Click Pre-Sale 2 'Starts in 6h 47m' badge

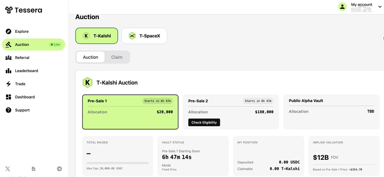pos(258,101)
